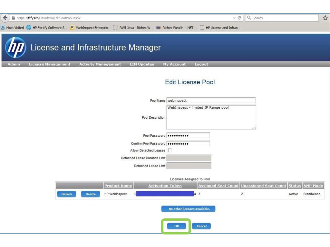330x247 pixels.
Task: Enable the Allow Detached Leases checkbox
Action: coord(170,151)
